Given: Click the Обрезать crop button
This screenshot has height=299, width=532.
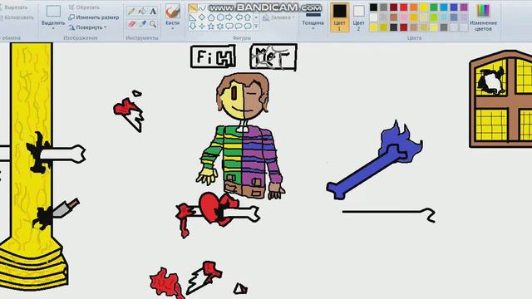Looking at the screenshot, I should pos(84,7).
